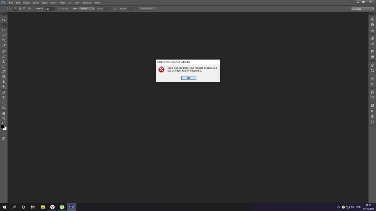This screenshot has height=211, width=376.
Task: Select the Hand tool
Action: coord(4,113)
